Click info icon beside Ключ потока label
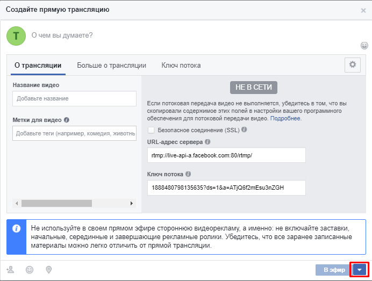 pos(189,174)
